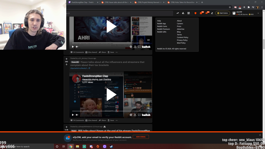Click Share under AHRI post
This screenshot has width=265, height=149.
(102, 52)
